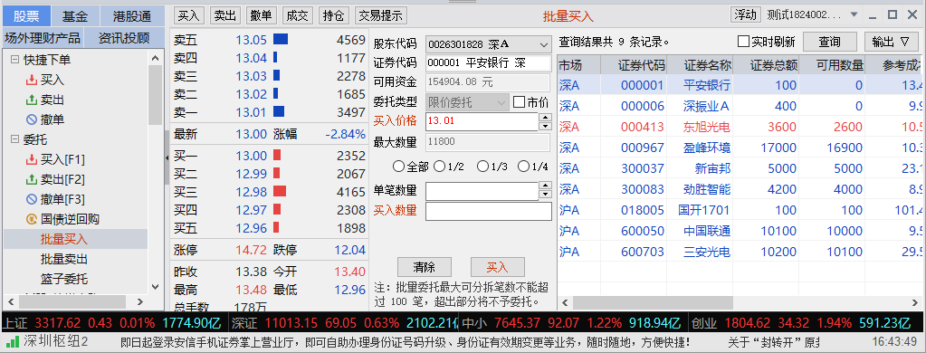Image resolution: width=926 pixels, height=353 pixels.
Task: Click the top toolbar 成交 button
Action: tap(297, 16)
